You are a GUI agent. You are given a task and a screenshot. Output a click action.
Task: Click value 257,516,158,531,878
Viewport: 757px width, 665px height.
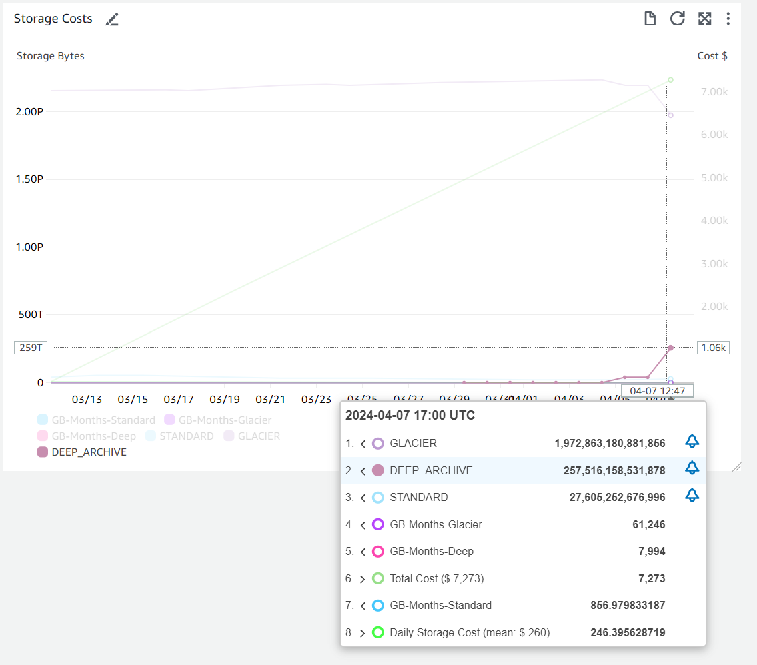(x=614, y=470)
